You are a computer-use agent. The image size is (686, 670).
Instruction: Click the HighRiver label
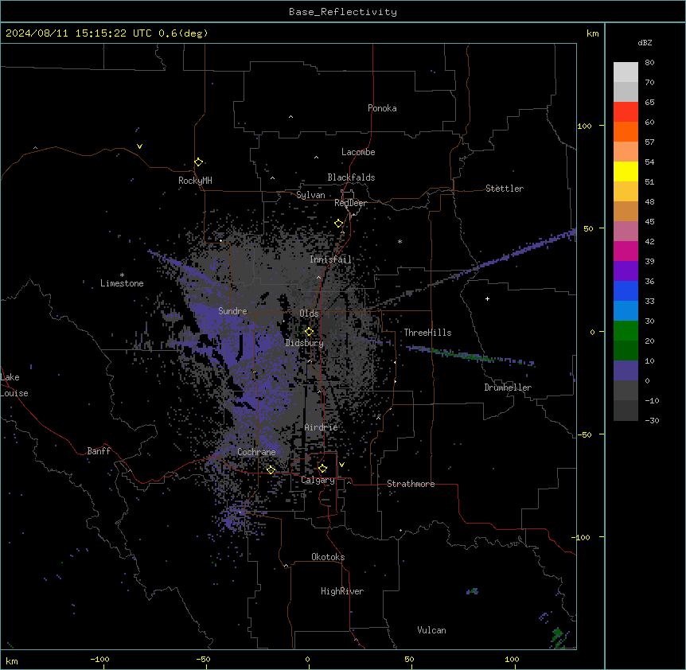(x=342, y=591)
